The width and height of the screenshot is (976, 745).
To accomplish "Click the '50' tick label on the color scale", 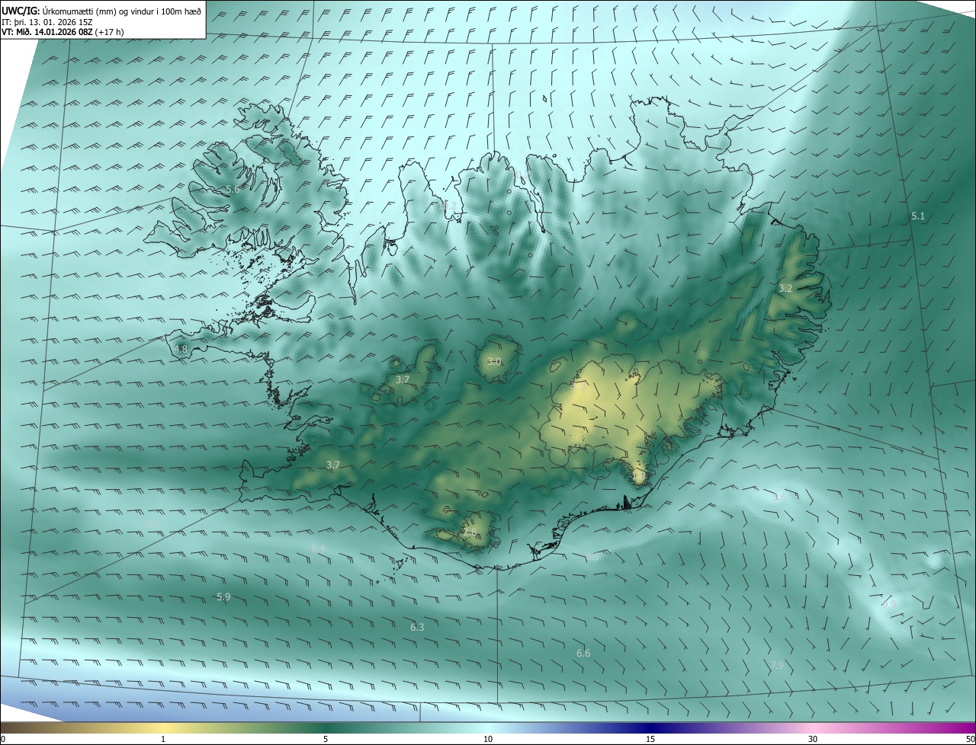I will (970, 740).
